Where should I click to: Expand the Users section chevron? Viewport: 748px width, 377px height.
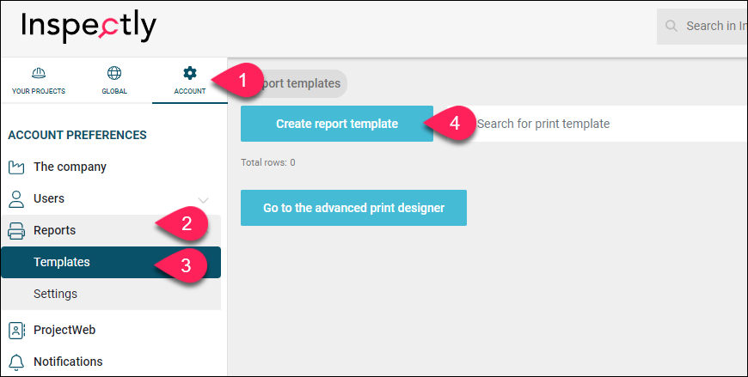203,200
